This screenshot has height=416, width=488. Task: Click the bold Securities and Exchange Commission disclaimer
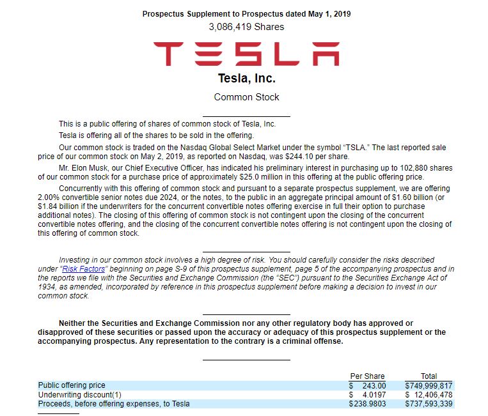click(242, 332)
